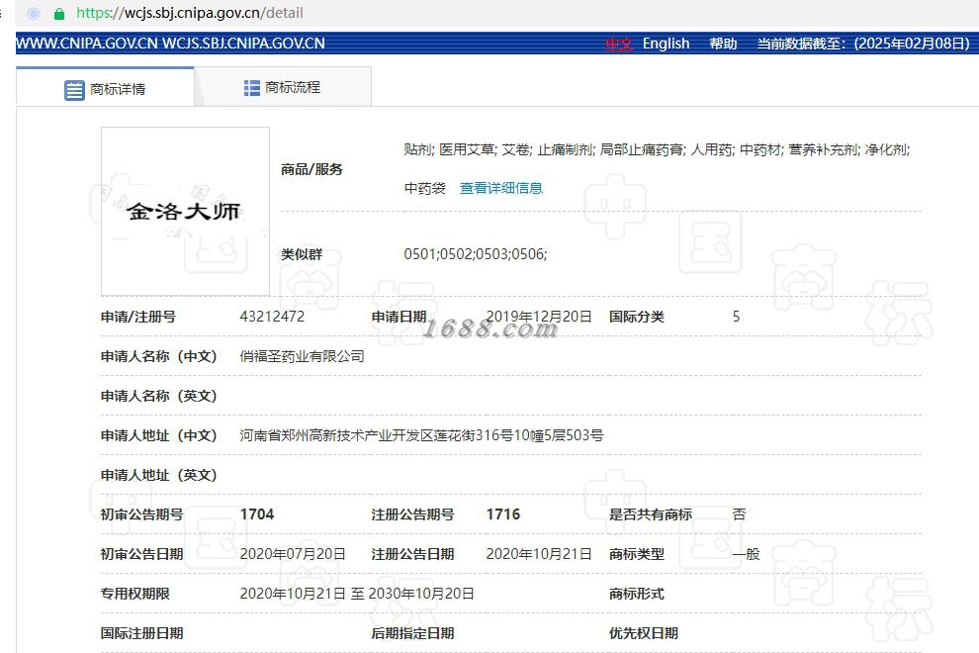Click trademark type value 一般
Screen dimensions: 979x653
point(746,554)
